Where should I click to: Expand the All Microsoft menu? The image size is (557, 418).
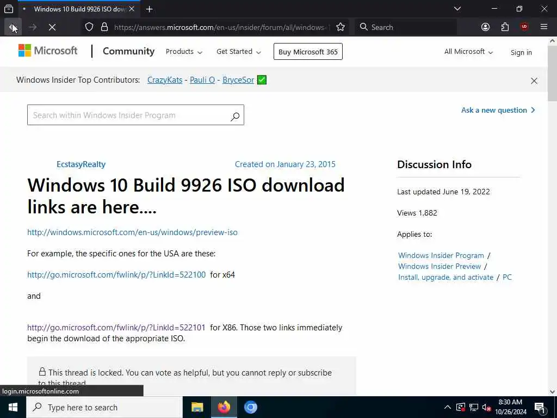468,52
